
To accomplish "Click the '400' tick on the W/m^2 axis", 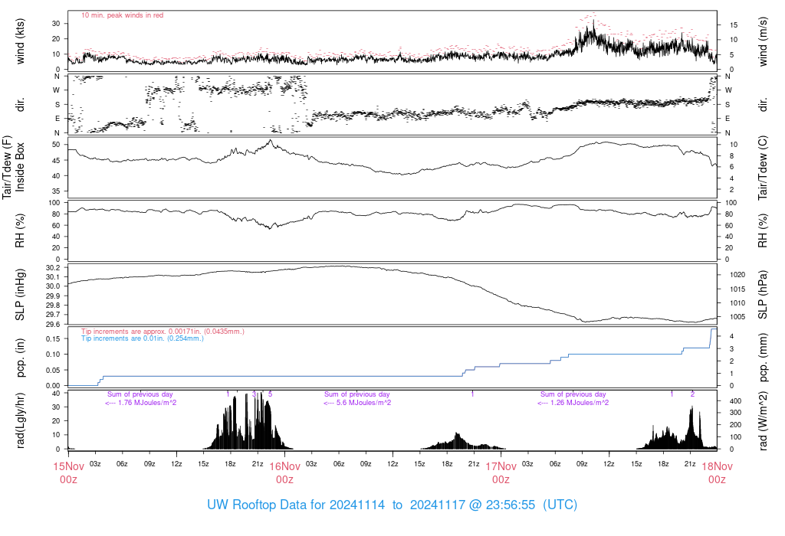I will [x=735, y=401].
